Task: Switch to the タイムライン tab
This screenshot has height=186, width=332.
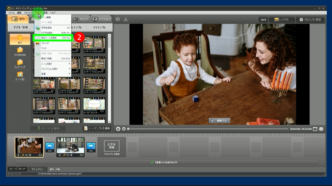Action: click(x=37, y=169)
